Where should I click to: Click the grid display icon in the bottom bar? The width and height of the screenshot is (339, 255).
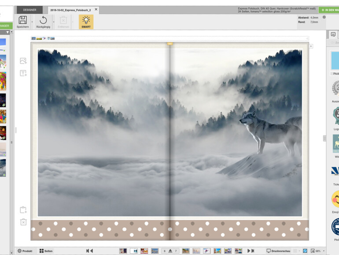click(x=295, y=251)
